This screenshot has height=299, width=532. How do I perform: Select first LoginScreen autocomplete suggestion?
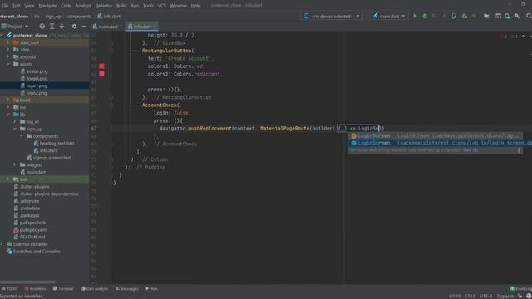tap(436, 135)
